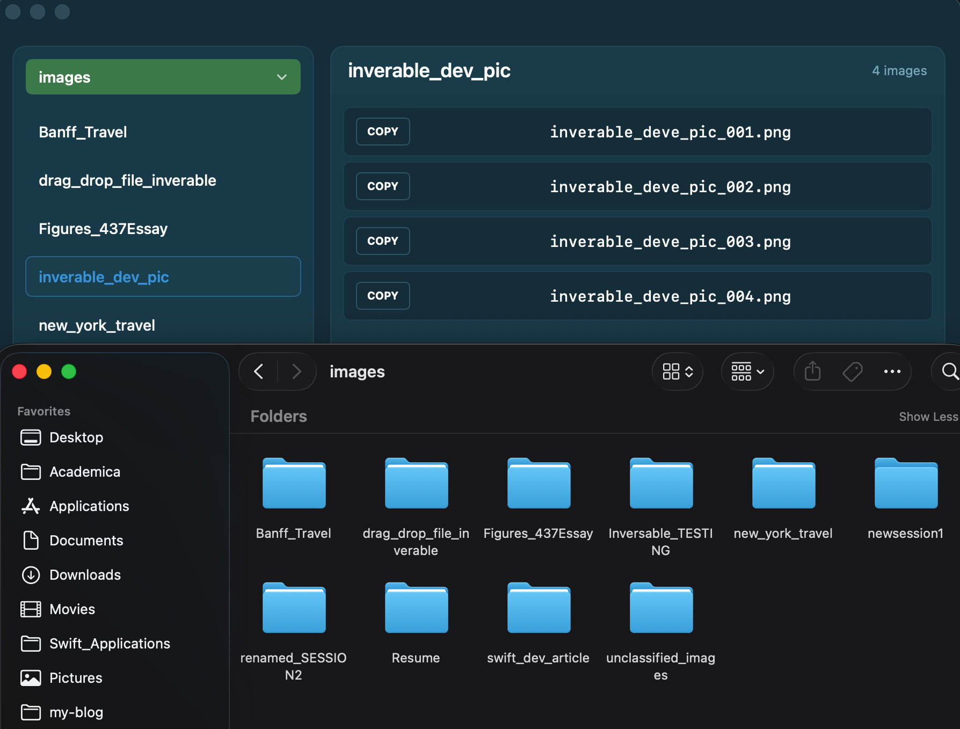Click the Finder search magnifier icon
The height and width of the screenshot is (729, 960).
949,371
